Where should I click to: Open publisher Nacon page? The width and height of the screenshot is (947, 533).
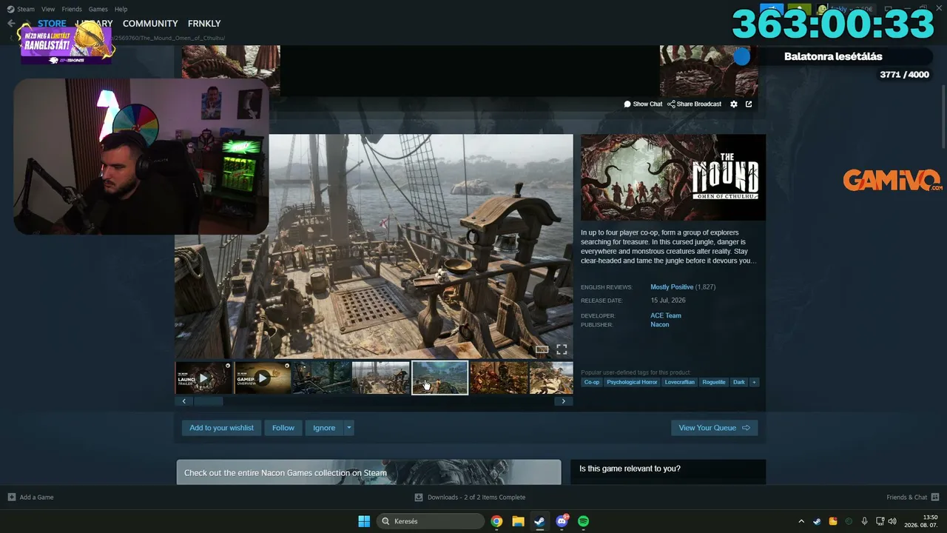tap(660, 325)
